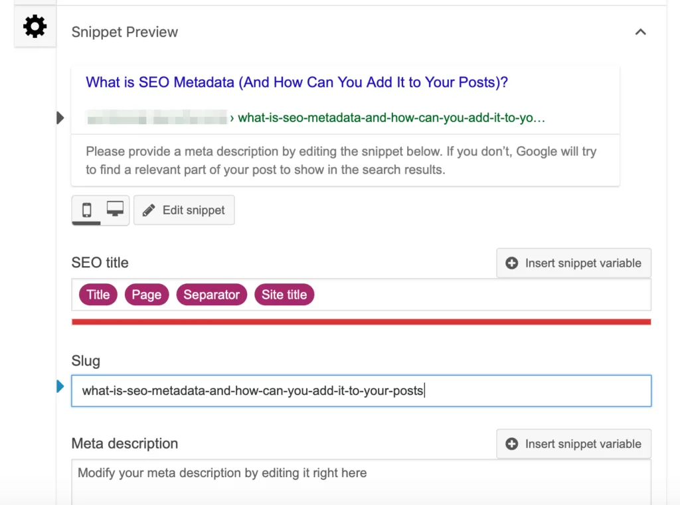The image size is (680, 505).
Task: Open the blue snippet preview title link
Action: [297, 82]
